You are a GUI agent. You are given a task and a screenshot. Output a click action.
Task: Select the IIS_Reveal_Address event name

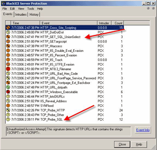(x=53, y=101)
